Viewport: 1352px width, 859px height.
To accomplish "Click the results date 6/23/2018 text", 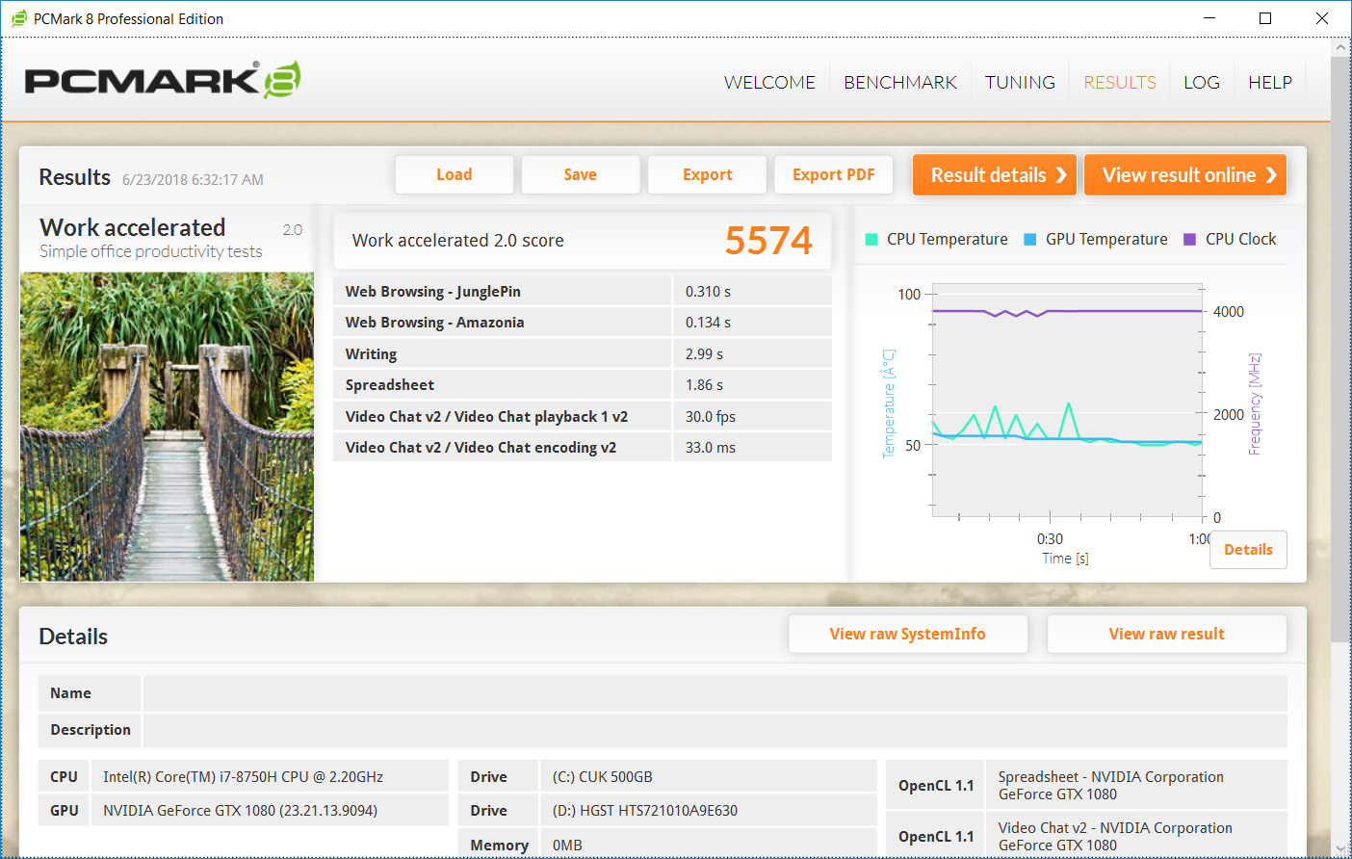I will (x=193, y=180).
